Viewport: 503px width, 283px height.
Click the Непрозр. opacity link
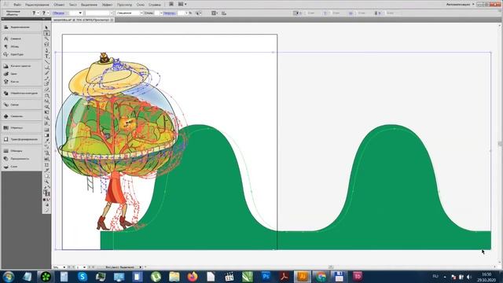170,13
